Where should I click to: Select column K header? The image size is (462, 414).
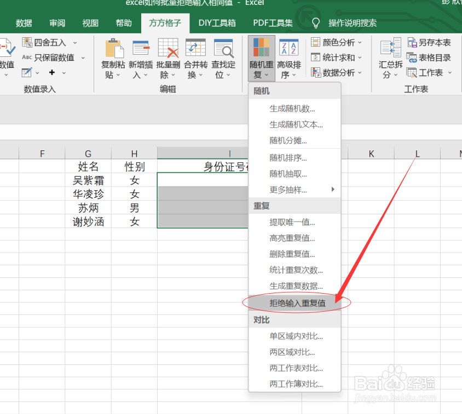point(371,154)
